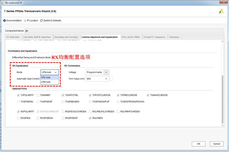Open the Trim Value (mV) dropdown

click(x=97, y=79)
